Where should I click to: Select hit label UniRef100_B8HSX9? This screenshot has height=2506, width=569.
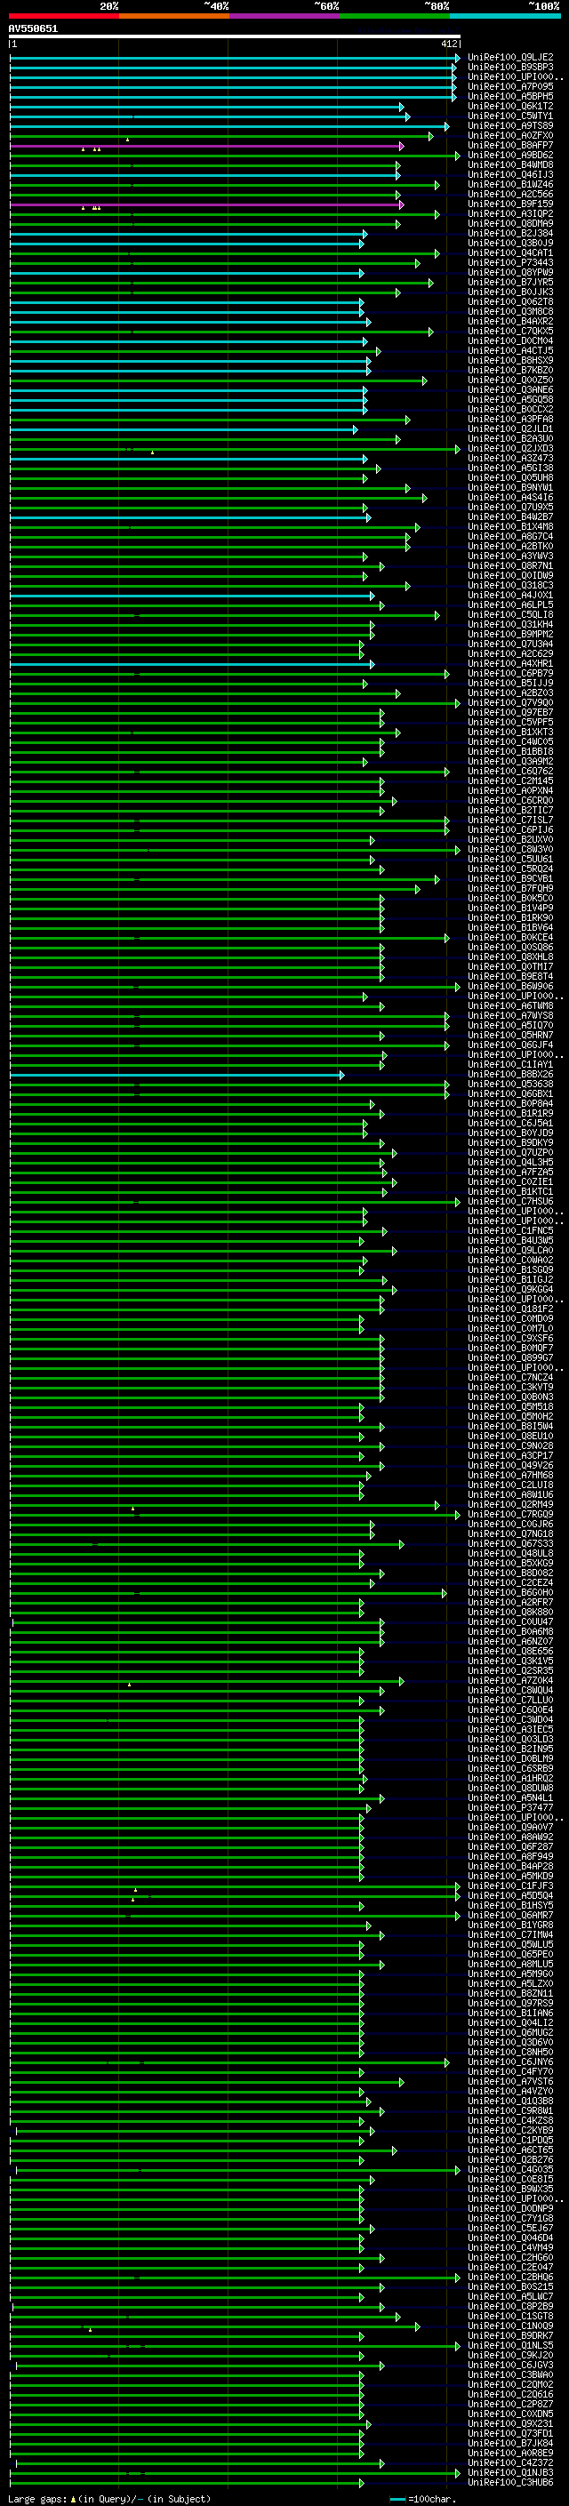(x=510, y=361)
